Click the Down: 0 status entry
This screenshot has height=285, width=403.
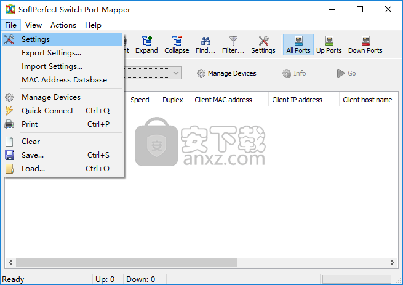pos(140,279)
